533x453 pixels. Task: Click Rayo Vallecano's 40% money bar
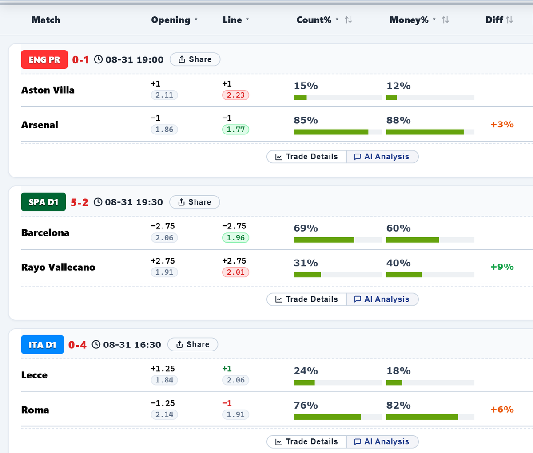pyautogui.click(x=430, y=275)
